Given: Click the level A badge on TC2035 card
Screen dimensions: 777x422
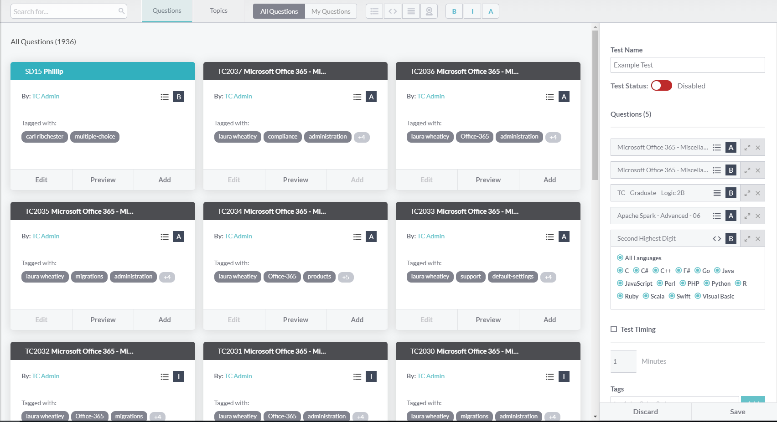Looking at the screenshot, I should click(179, 237).
